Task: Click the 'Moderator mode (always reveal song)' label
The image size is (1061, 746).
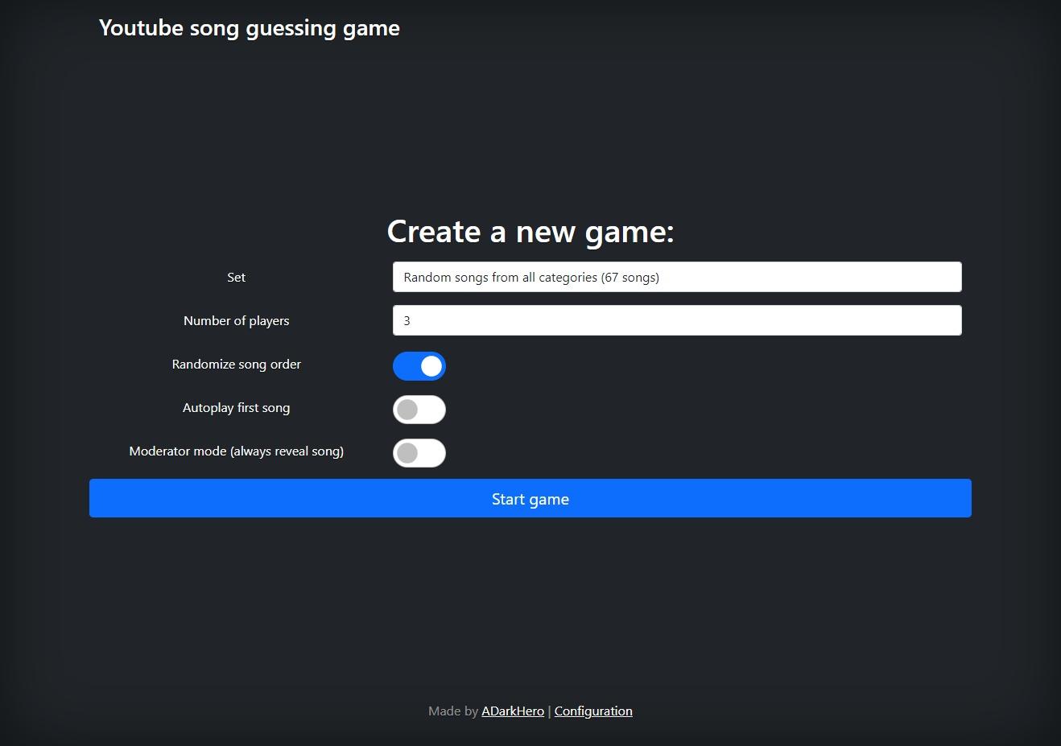Action: 237,451
